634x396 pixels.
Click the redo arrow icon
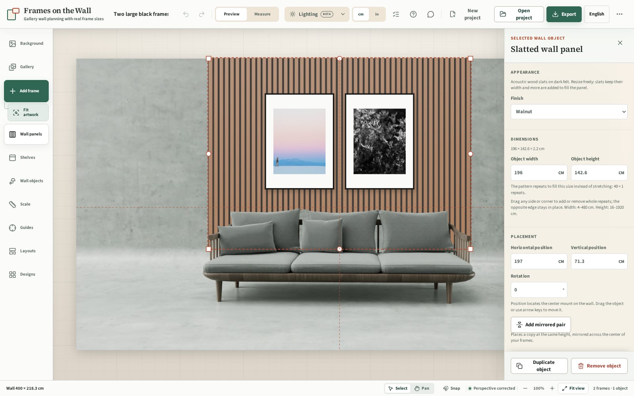pyautogui.click(x=202, y=14)
